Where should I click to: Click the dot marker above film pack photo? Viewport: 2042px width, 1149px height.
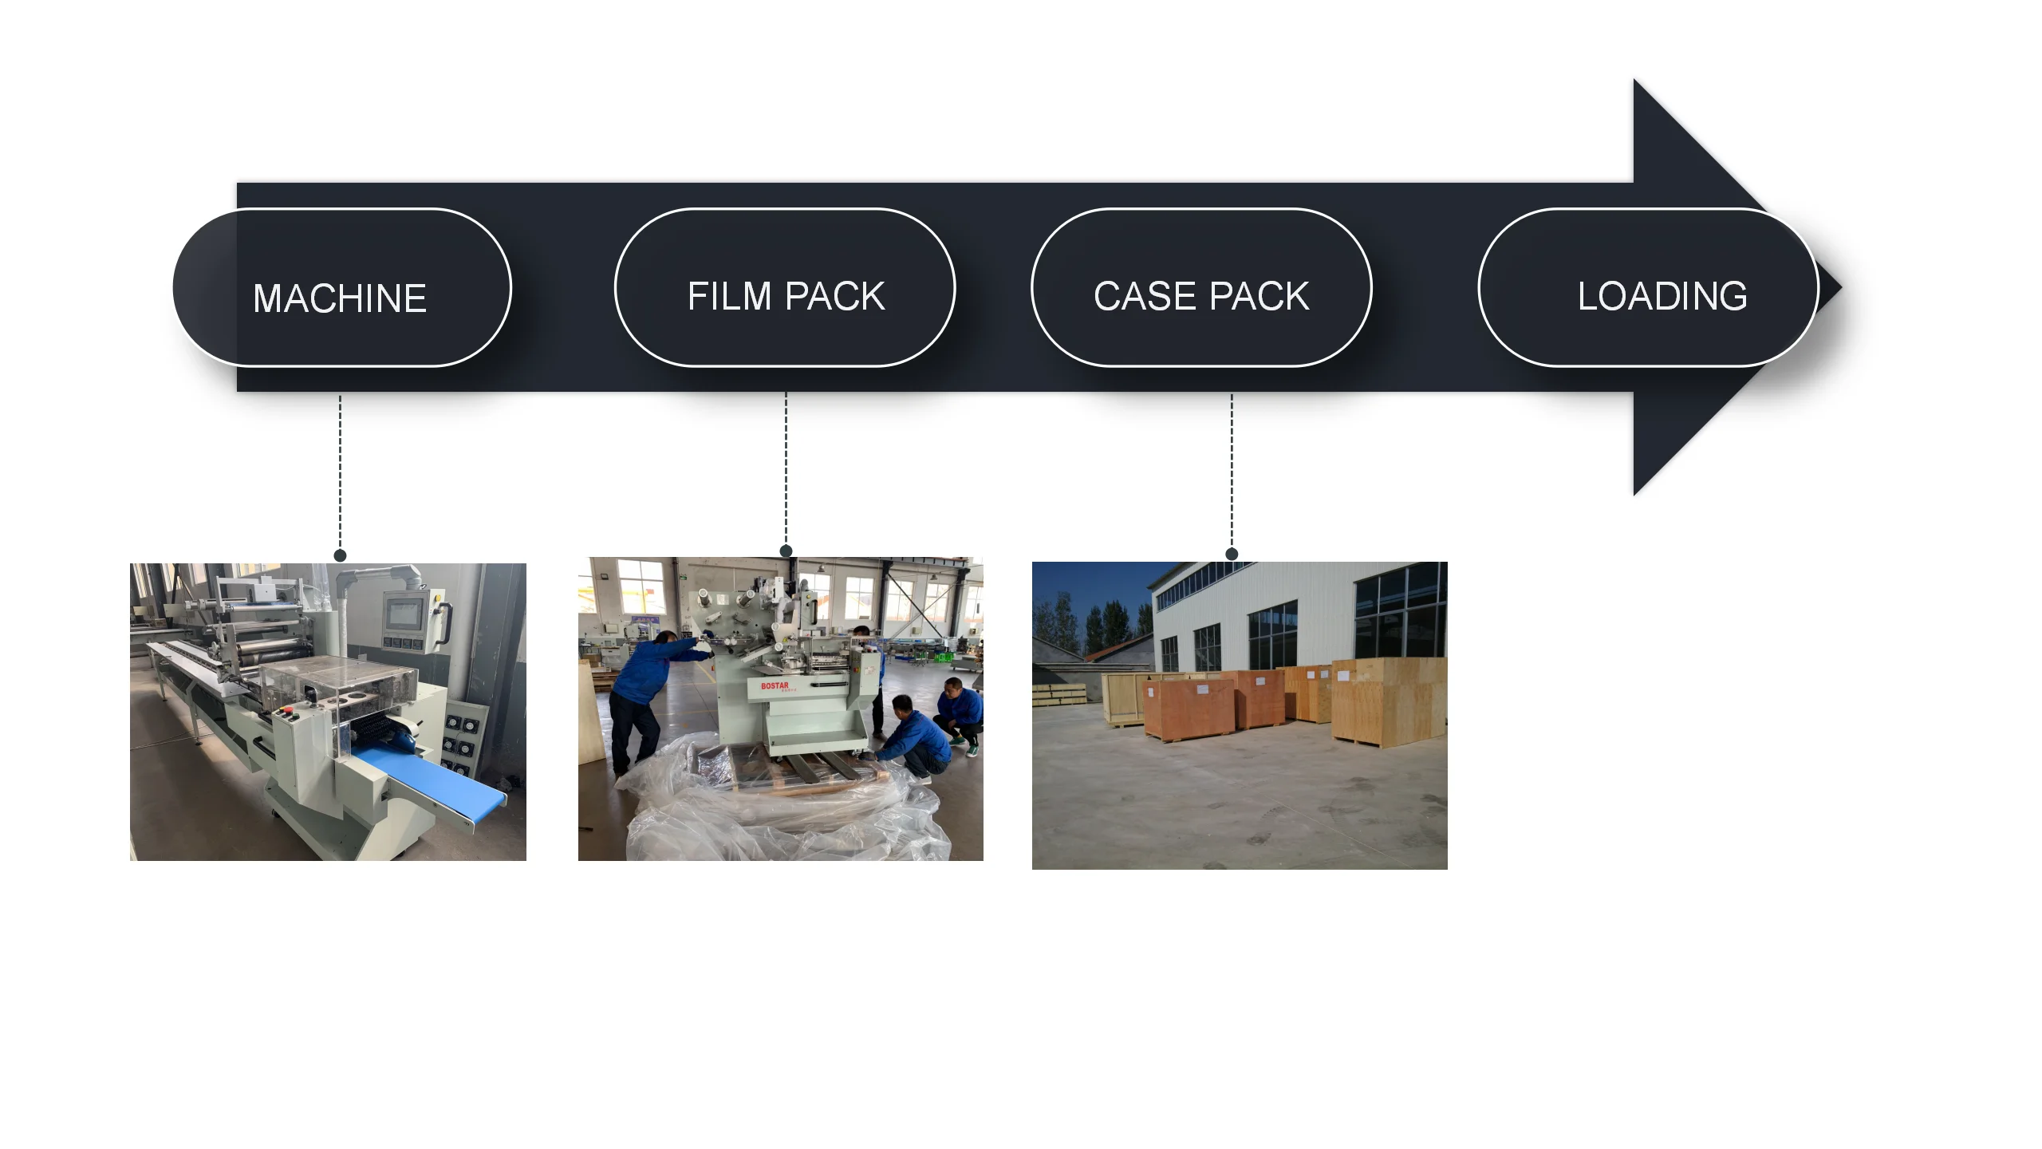tap(786, 551)
